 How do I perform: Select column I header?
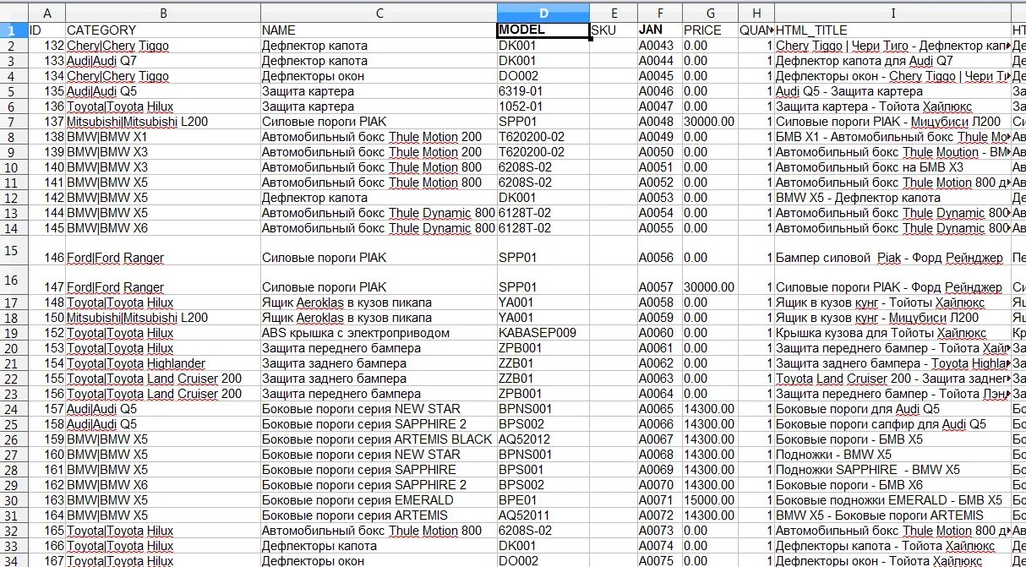point(892,14)
